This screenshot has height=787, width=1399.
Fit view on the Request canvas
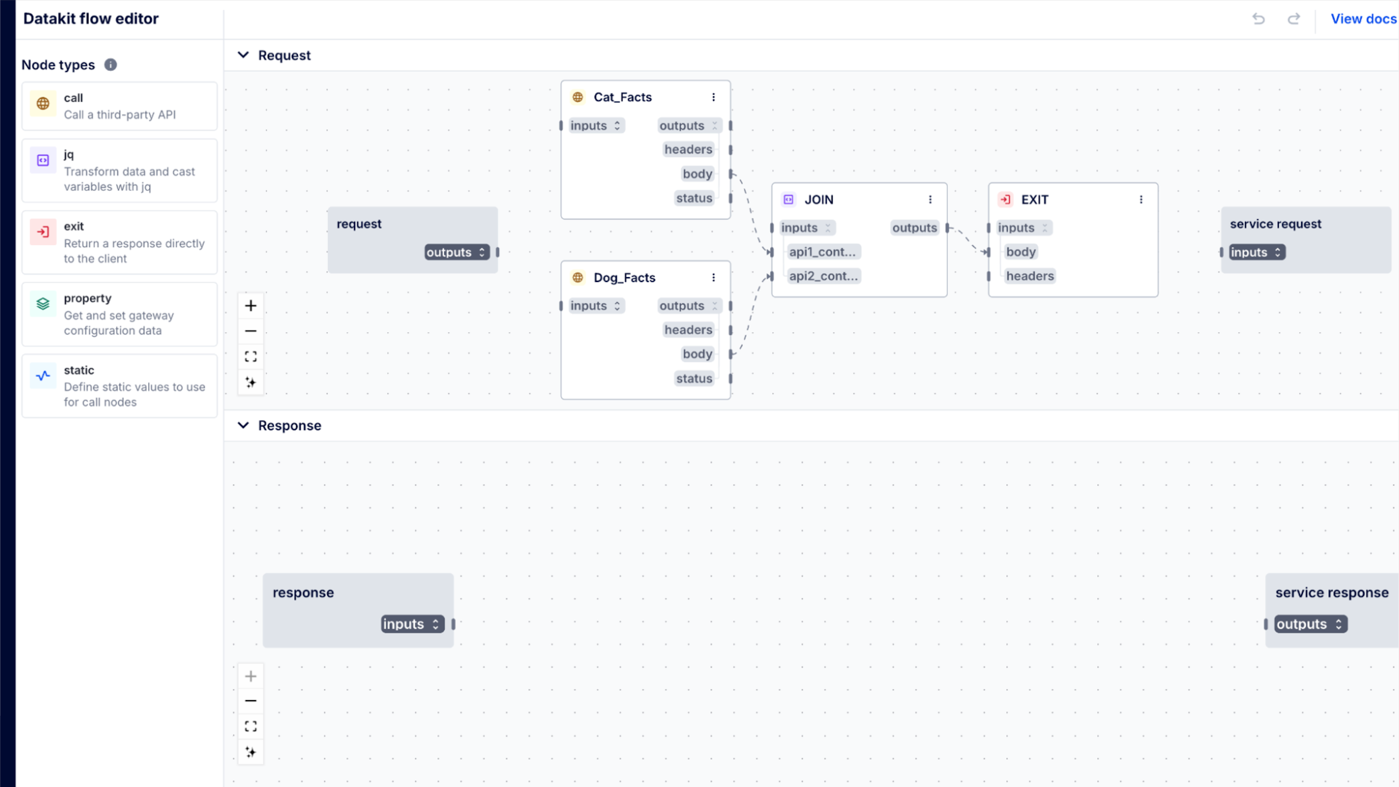[251, 357]
